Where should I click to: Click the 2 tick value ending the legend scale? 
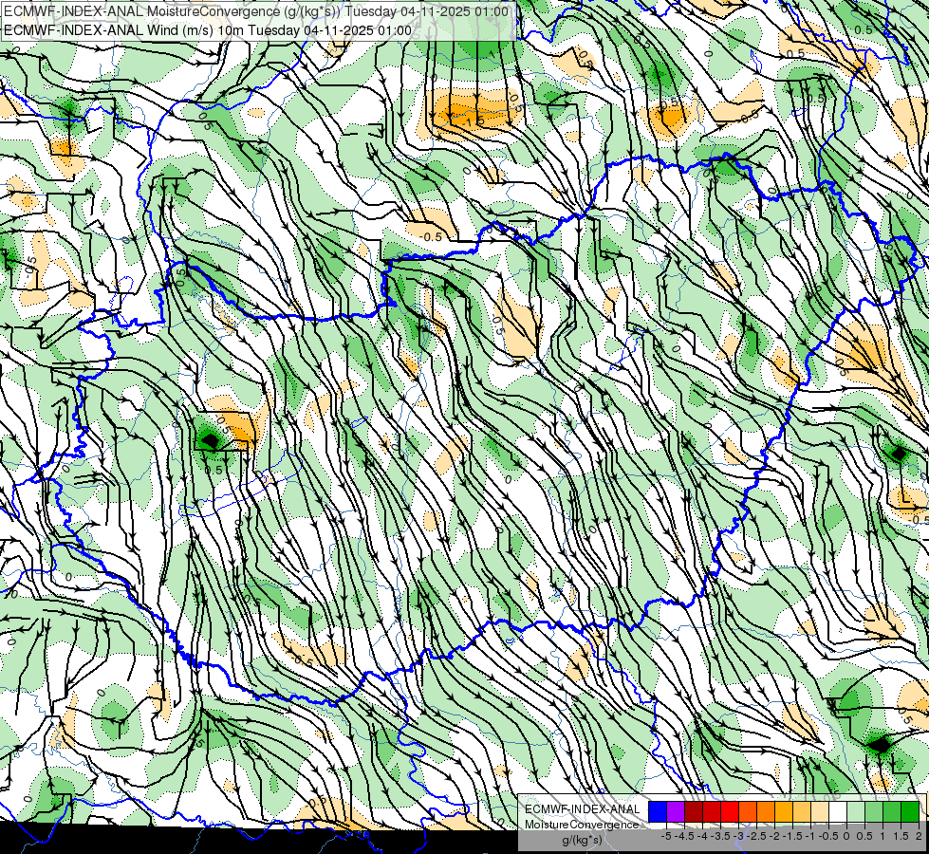point(919,836)
